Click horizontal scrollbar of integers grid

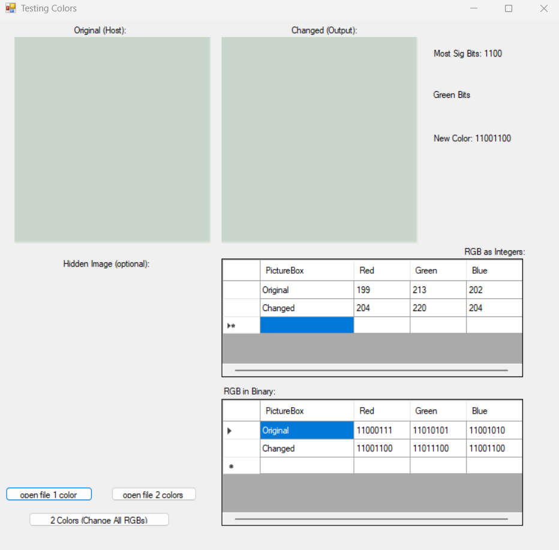[x=371, y=370]
